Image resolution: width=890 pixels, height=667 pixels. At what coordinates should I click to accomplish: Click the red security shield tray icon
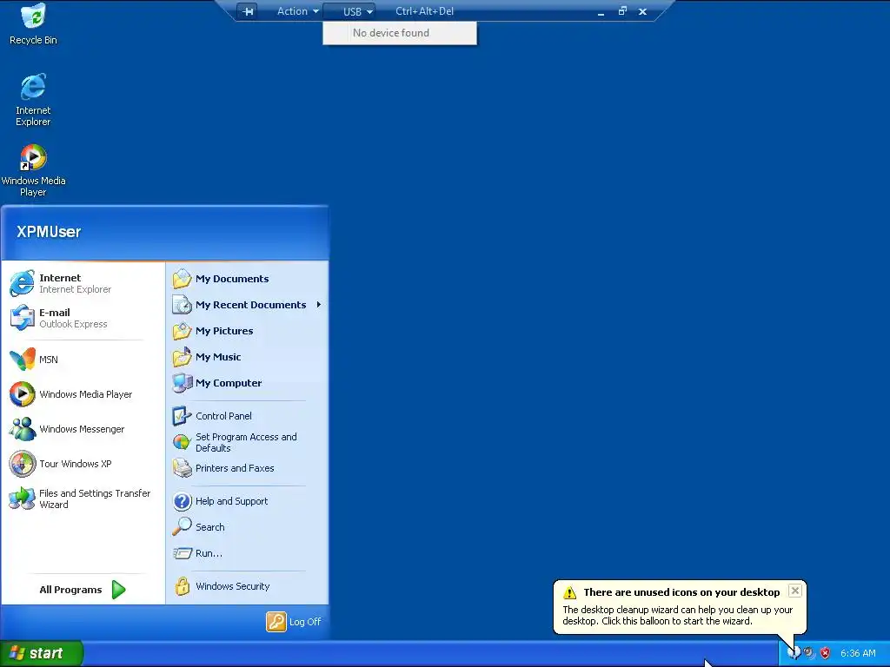826,653
